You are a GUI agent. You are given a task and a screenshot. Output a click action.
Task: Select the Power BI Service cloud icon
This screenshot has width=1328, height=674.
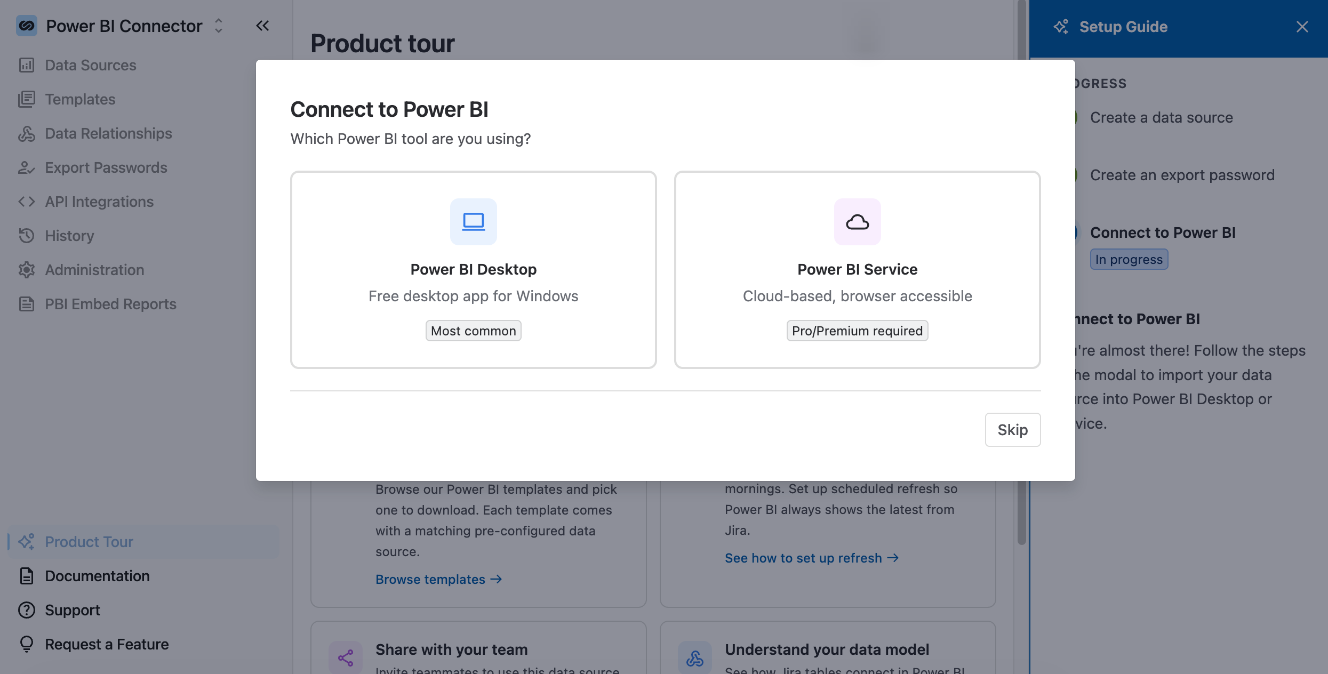[x=858, y=222]
